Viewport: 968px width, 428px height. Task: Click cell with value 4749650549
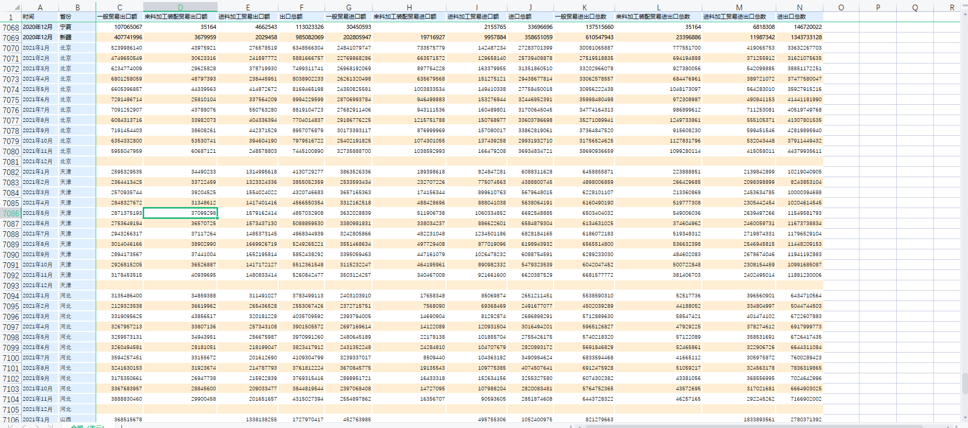[x=119, y=58]
